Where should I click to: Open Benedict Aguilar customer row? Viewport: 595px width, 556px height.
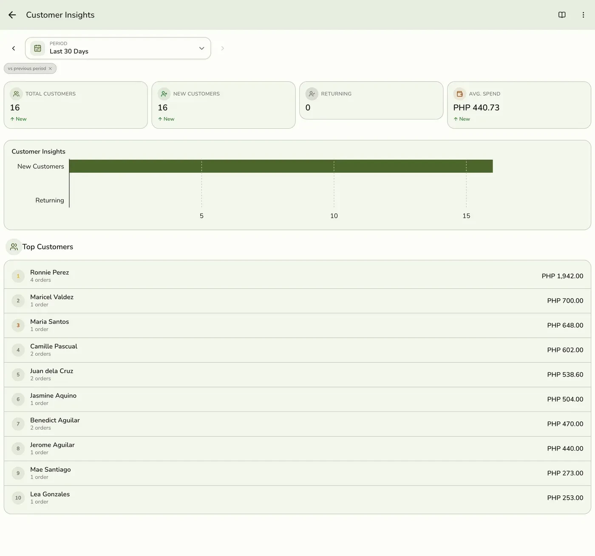click(297, 424)
